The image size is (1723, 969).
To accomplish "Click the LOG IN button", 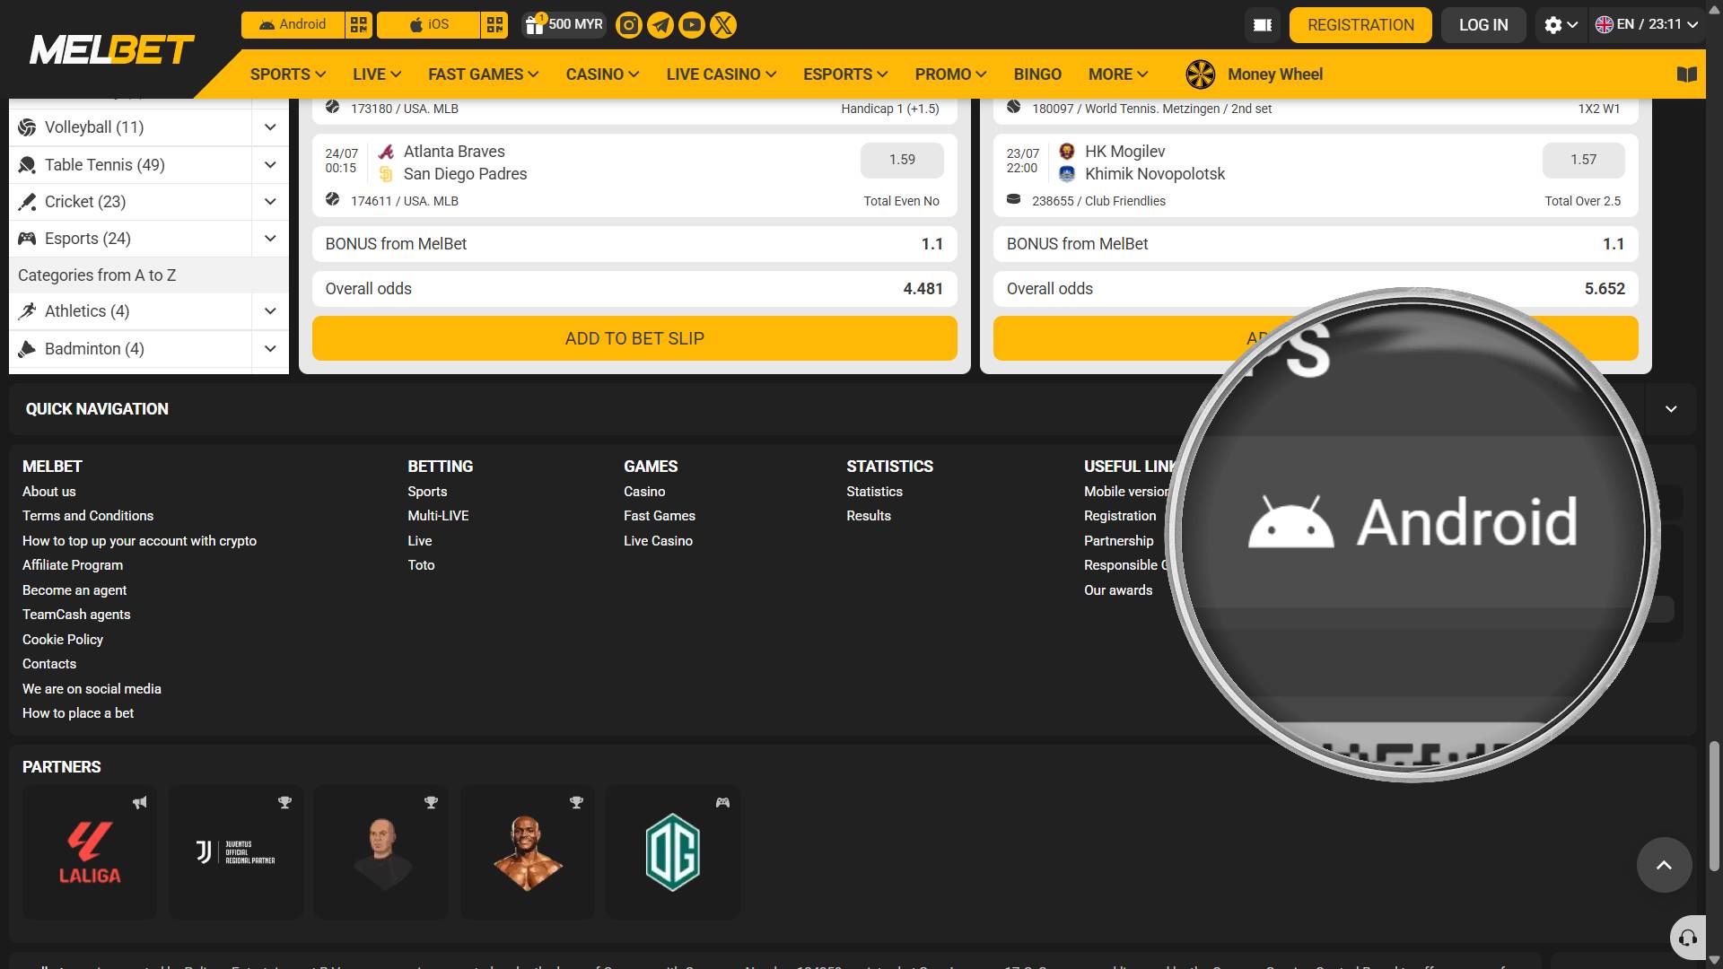I will 1483,25.
